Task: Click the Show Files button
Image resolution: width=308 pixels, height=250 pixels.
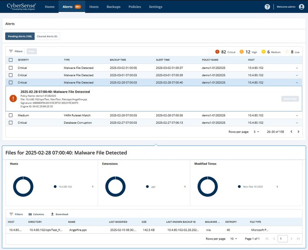Action: tap(290, 99)
